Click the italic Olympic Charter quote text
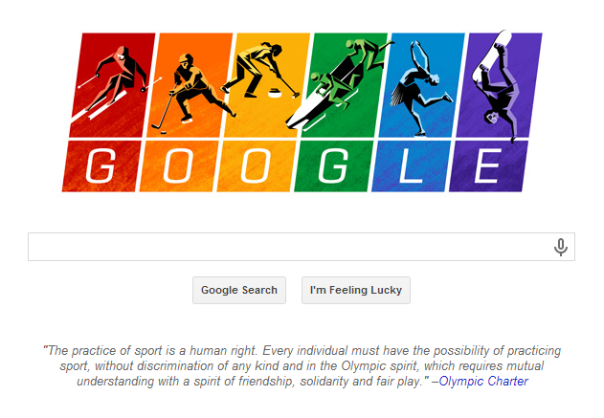 click(x=302, y=365)
